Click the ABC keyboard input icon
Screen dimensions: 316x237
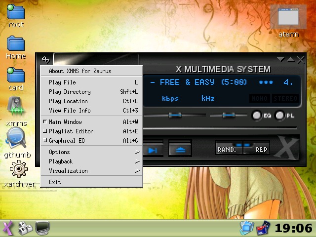point(24,228)
